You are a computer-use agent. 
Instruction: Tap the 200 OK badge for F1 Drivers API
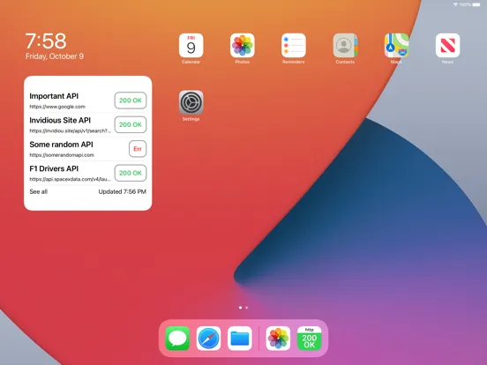pos(131,173)
